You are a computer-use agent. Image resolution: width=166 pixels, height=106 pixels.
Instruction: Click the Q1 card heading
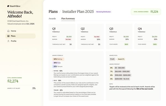click(x=54, y=29)
